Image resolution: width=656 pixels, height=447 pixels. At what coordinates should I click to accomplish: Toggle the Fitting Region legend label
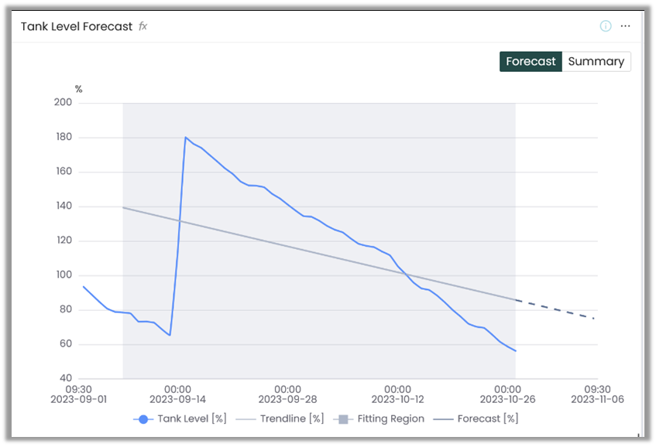point(390,419)
